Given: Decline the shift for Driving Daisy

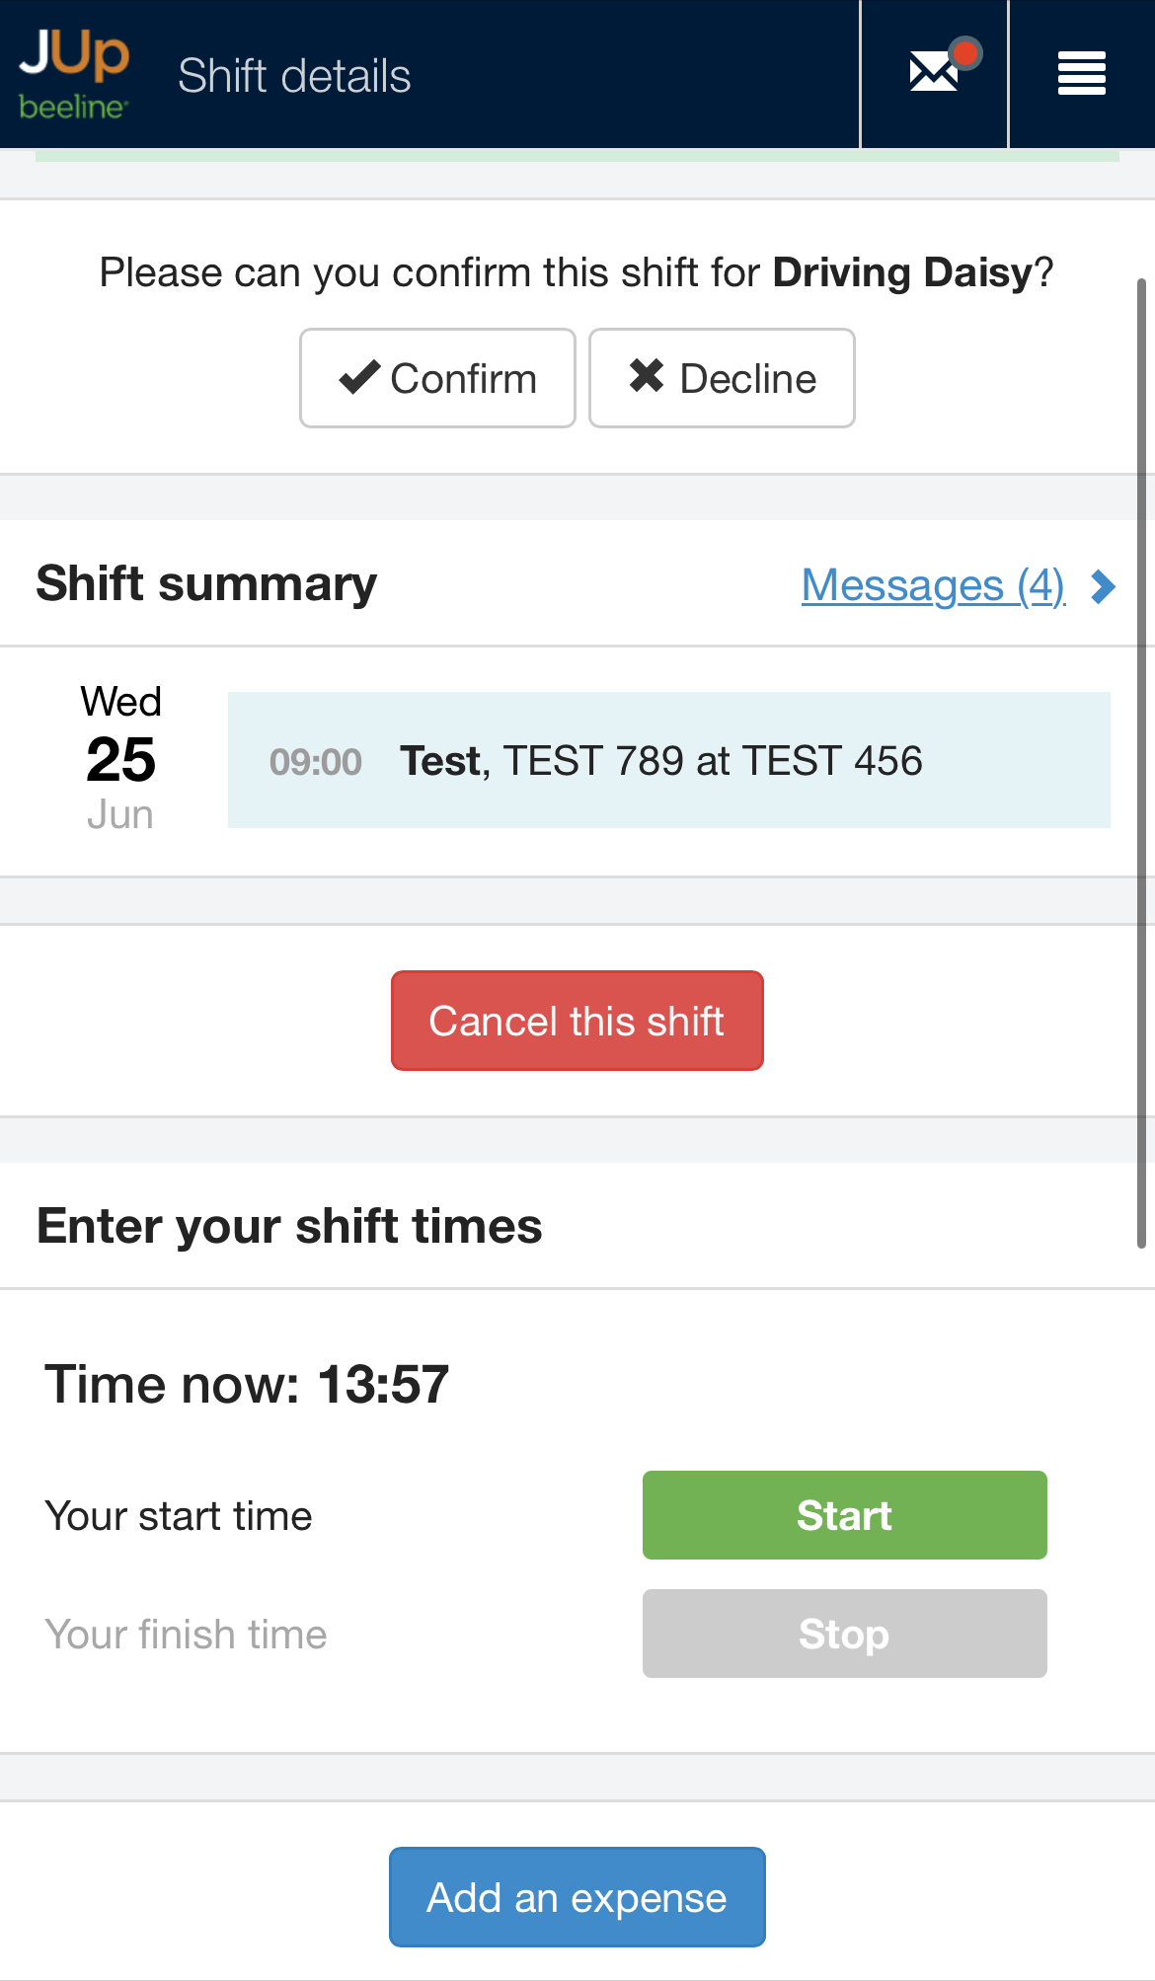Looking at the screenshot, I should coord(722,378).
